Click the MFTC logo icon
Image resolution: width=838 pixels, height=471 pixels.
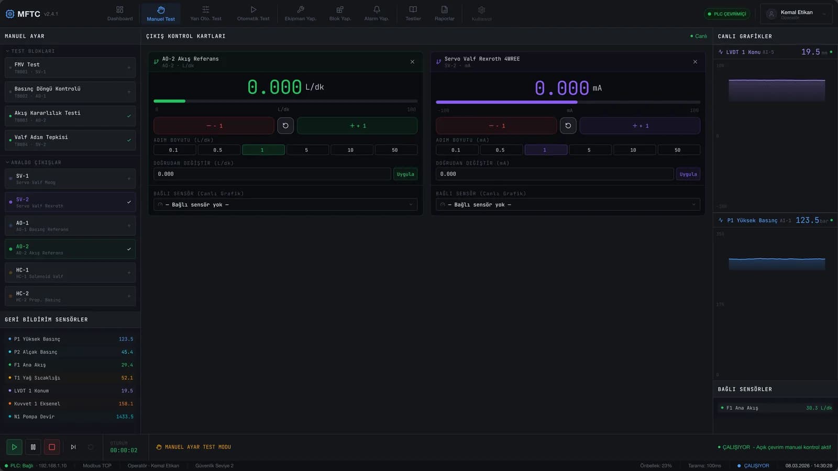[x=10, y=14]
